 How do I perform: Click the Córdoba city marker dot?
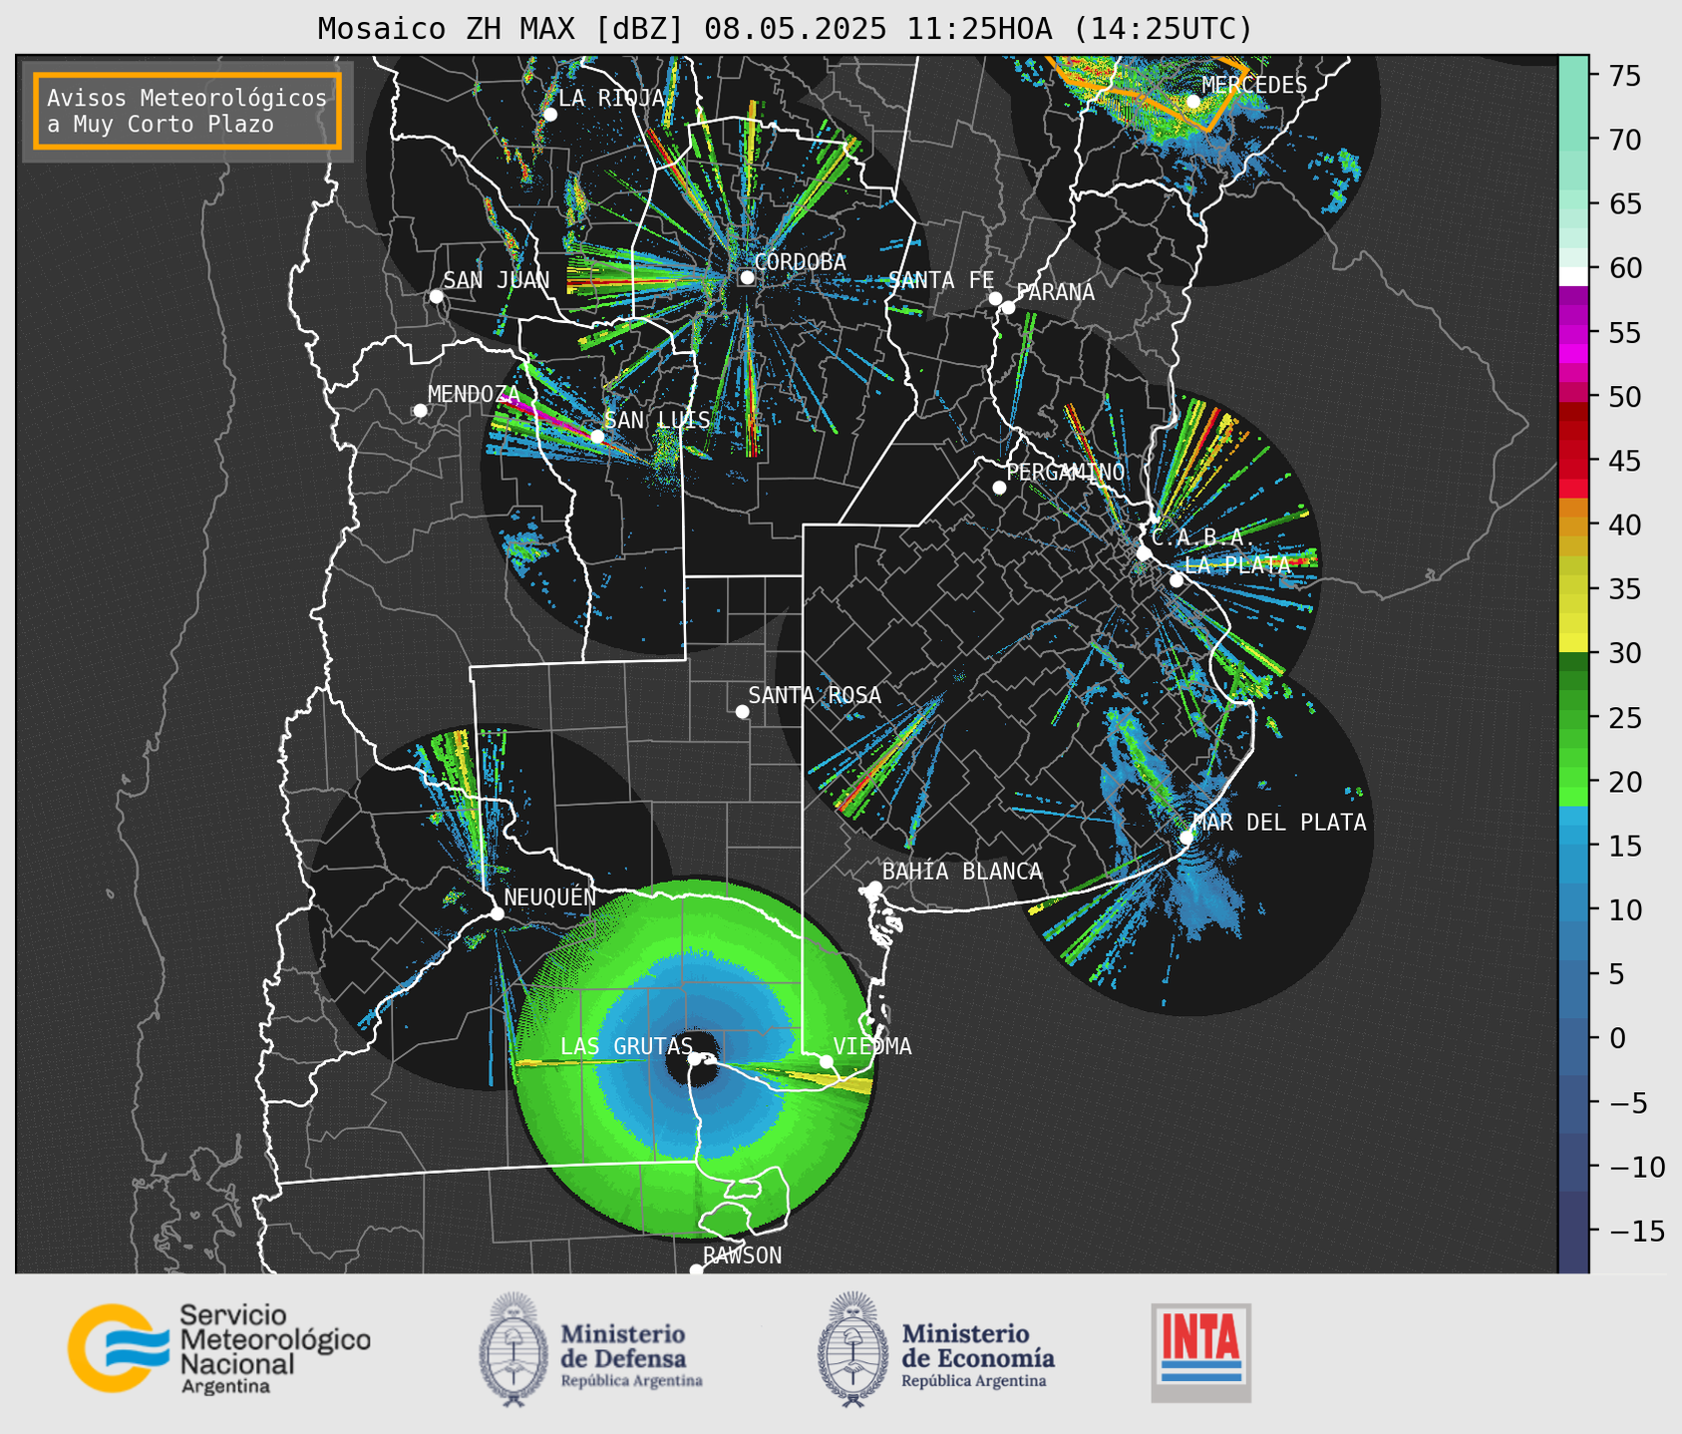pyautogui.click(x=747, y=277)
